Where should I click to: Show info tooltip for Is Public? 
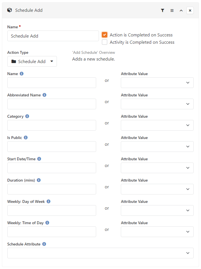click(x=26, y=137)
